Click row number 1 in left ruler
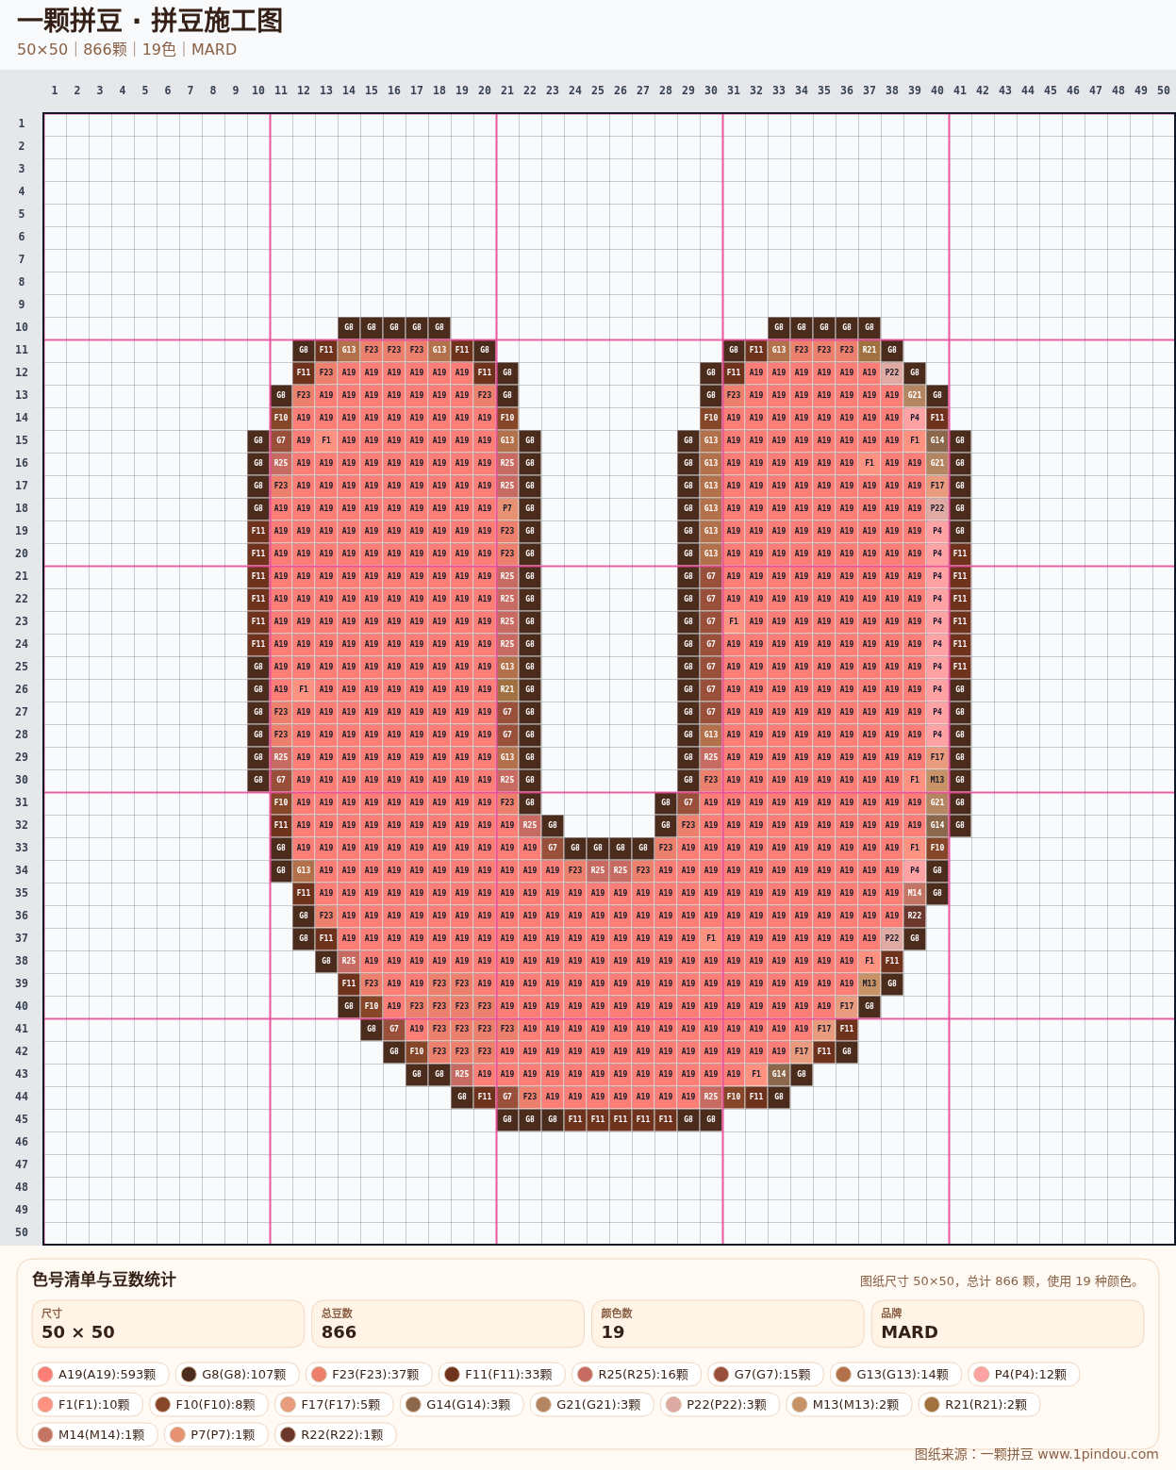Viewport: 1176px width, 1470px height. (21, 124)
